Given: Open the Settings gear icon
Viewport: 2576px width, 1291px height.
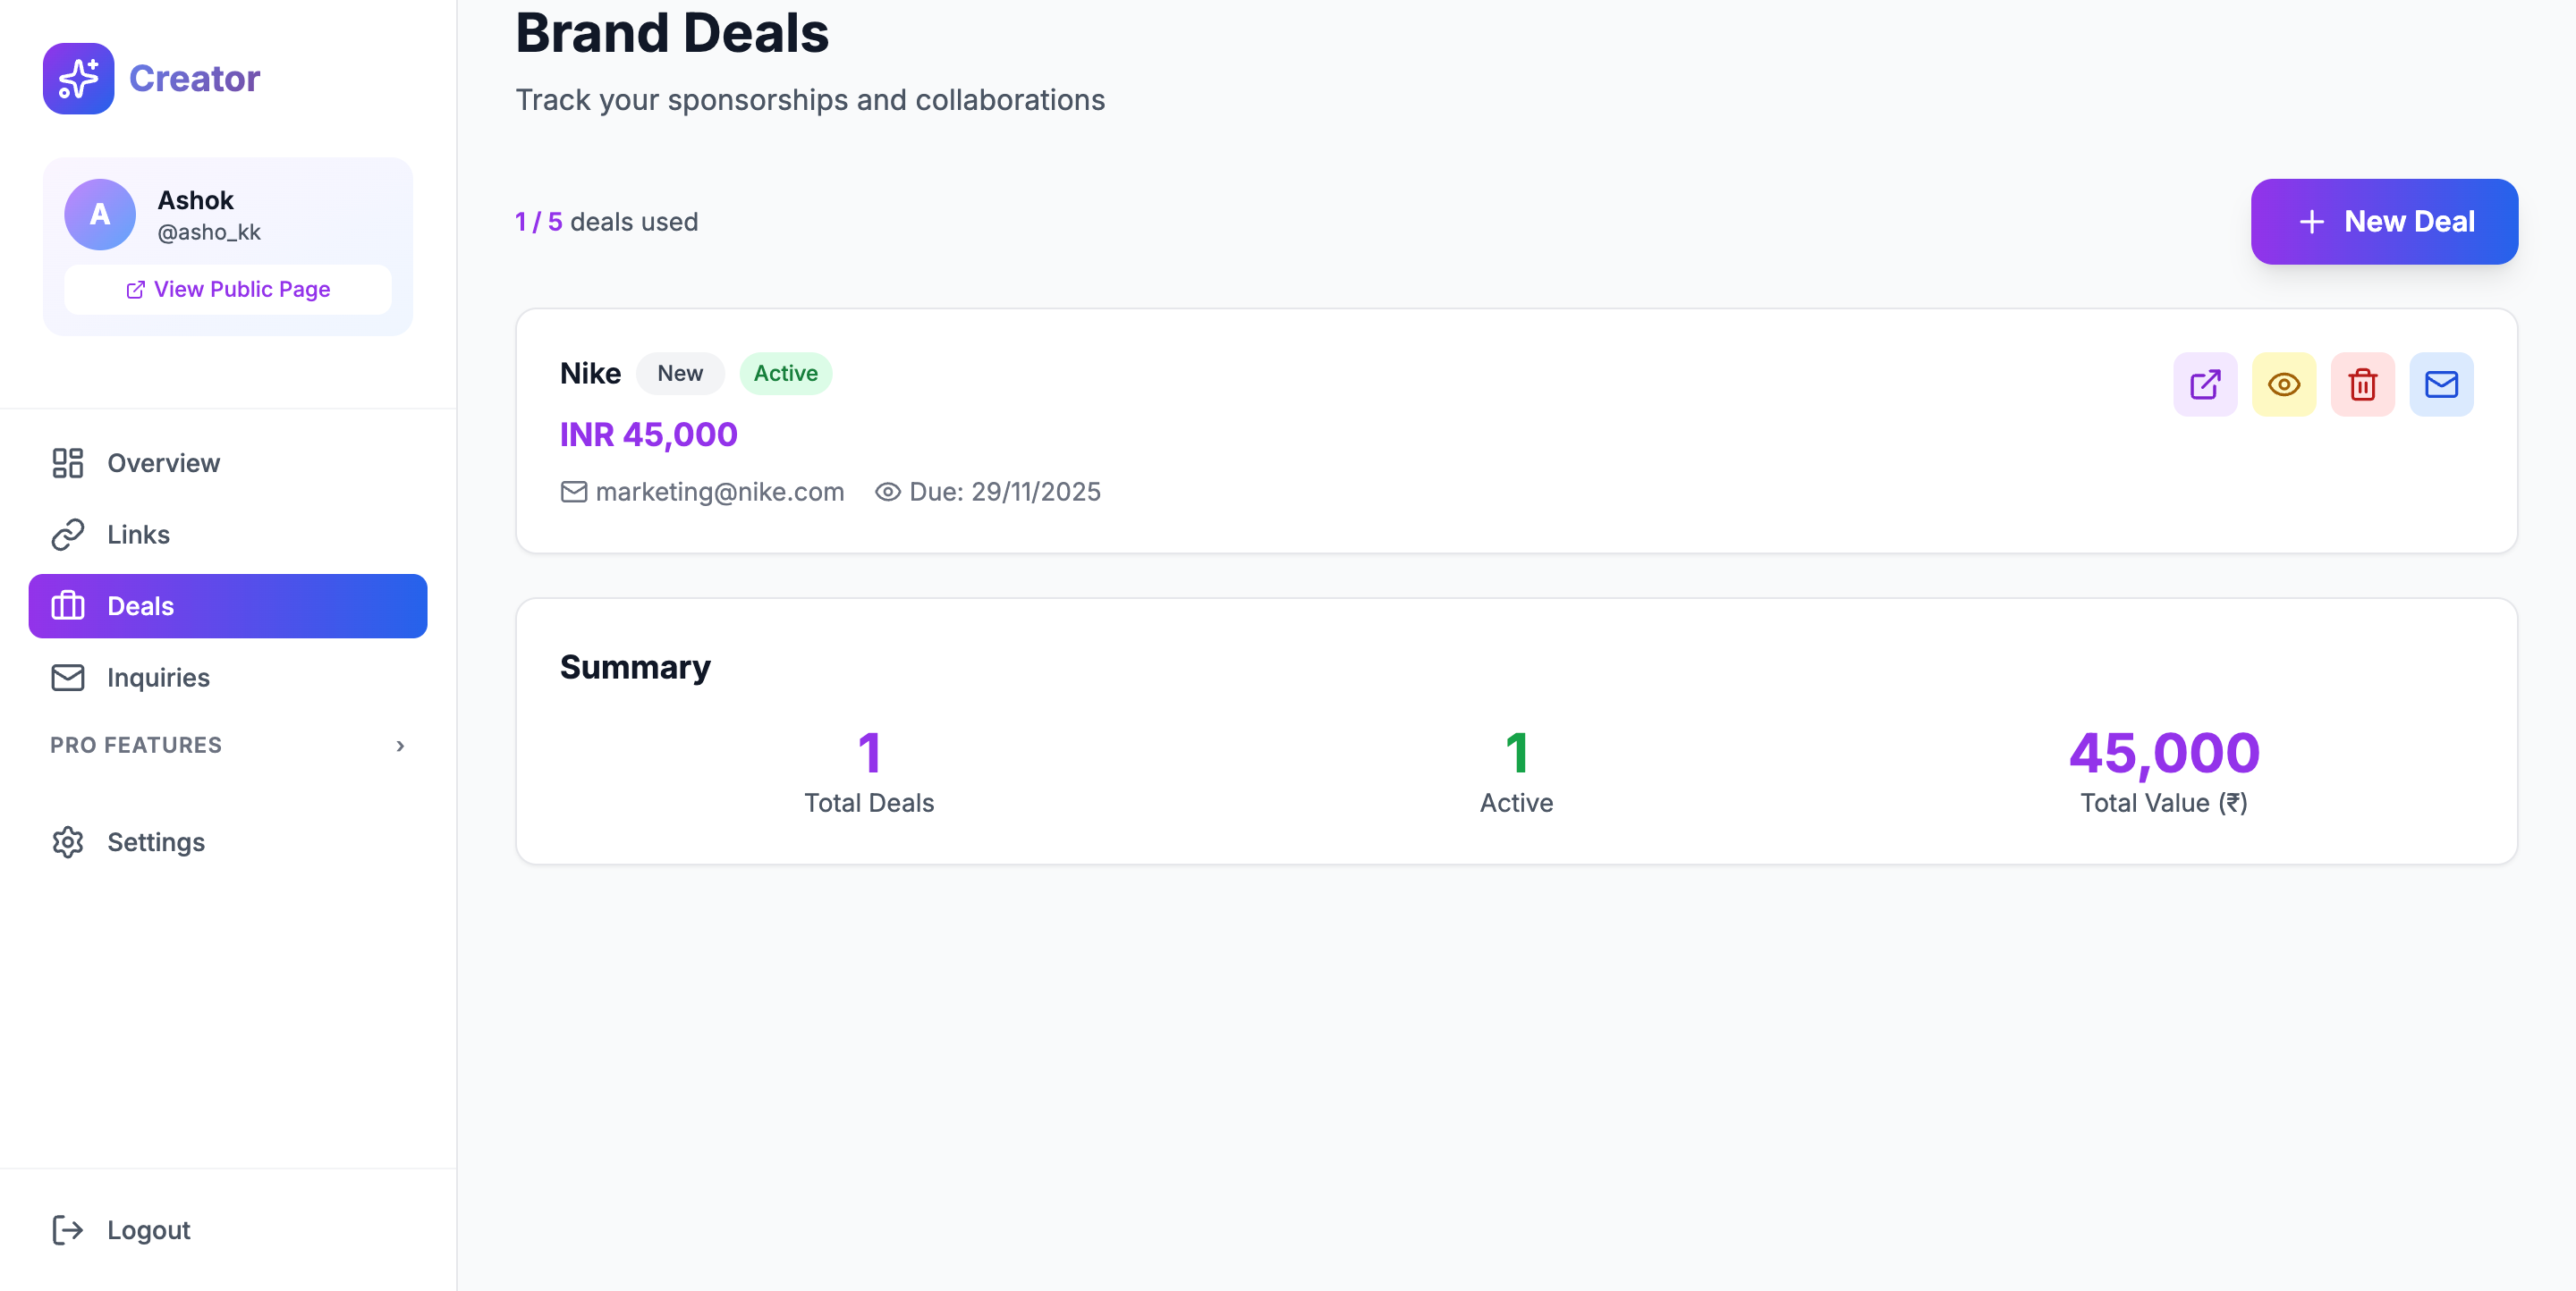Looking at the screenshot, I should coord(67,842).
